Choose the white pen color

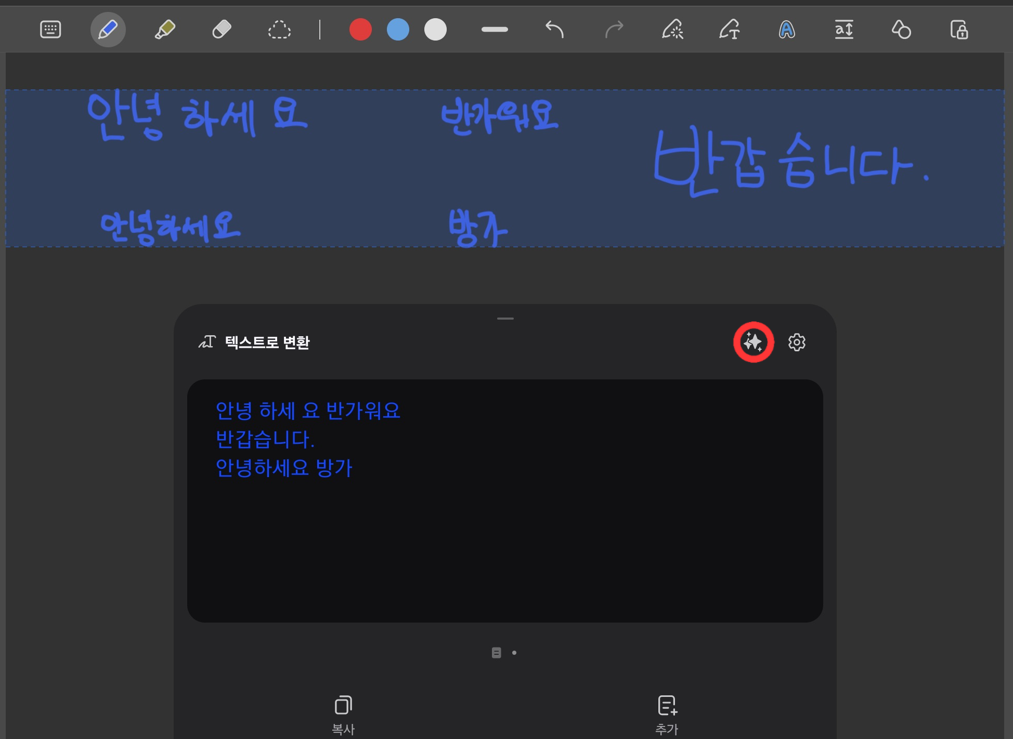pos(435,30)
